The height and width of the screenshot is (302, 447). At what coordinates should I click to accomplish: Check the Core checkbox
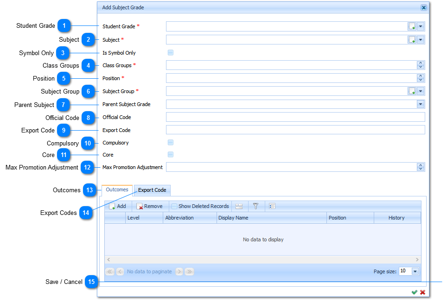point(171,154)
